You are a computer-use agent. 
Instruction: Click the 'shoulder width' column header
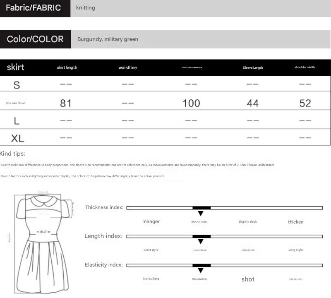[x=305, y=67]
